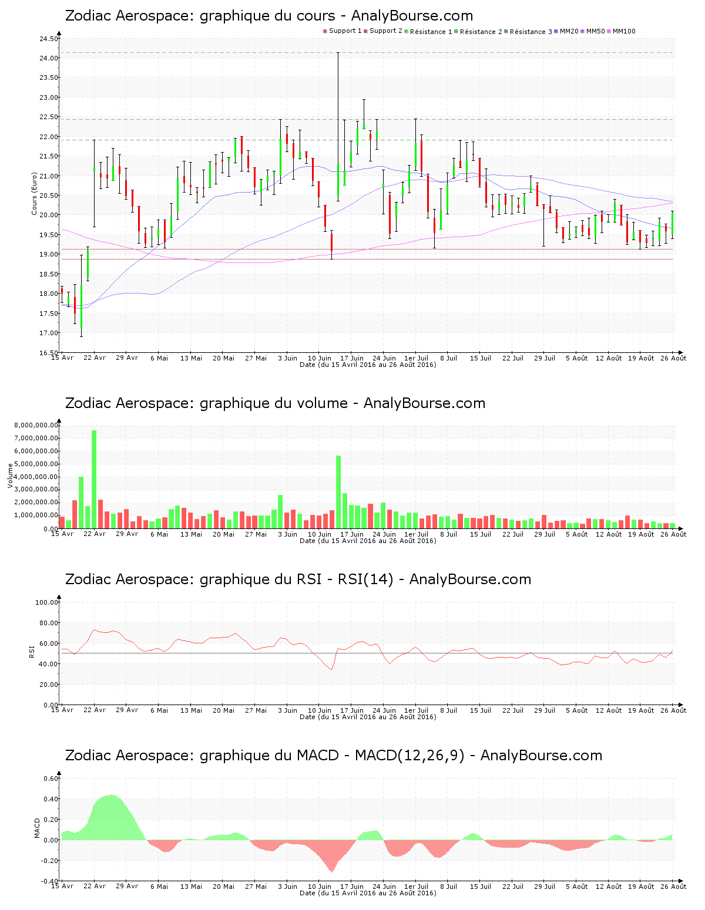Click the '19.00' value on the price axis

click(x=49, y=254)
